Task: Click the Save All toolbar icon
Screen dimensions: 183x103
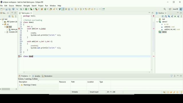Action: coord(9,9)
